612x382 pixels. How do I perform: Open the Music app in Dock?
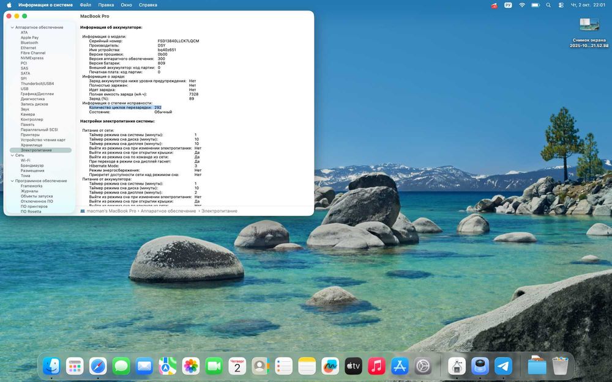point(376,366)
